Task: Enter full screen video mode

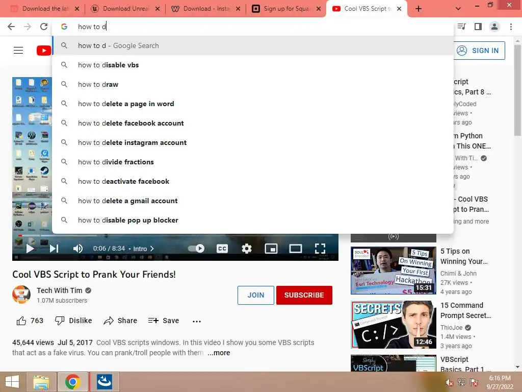Action: coord(320,249)
